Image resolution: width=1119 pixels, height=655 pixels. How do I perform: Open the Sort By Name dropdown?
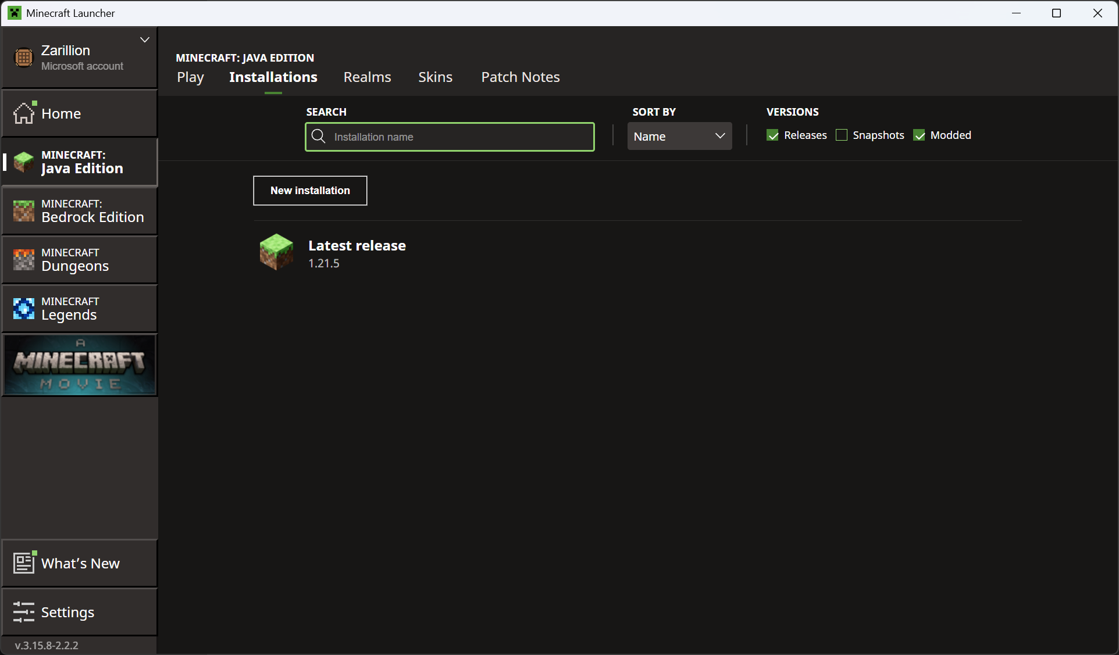click(x=679, y=136)
